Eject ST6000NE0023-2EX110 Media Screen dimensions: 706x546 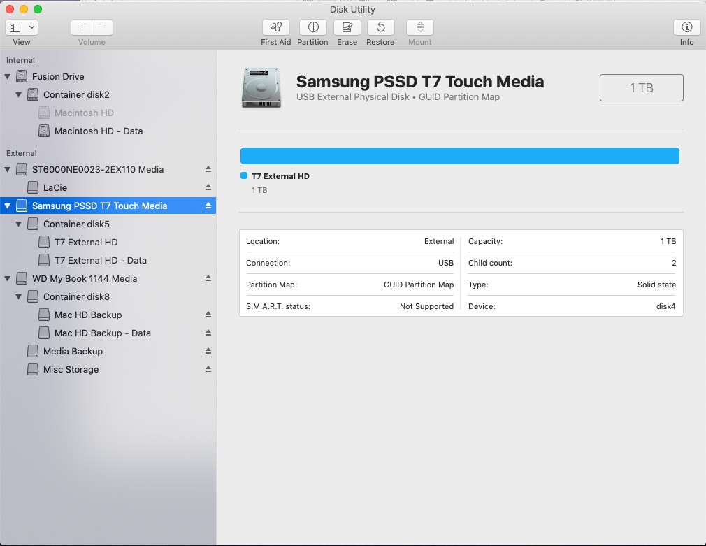tap(208, 169)
